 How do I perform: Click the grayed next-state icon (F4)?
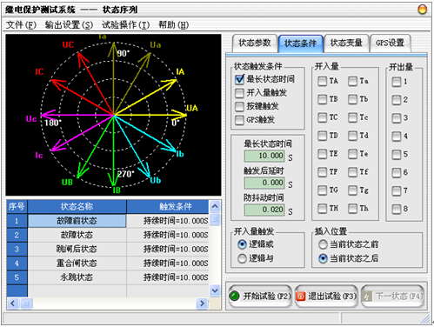(x=367, y=296)
